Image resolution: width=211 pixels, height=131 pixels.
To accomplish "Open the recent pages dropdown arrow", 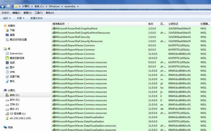I will coord(12,7).
